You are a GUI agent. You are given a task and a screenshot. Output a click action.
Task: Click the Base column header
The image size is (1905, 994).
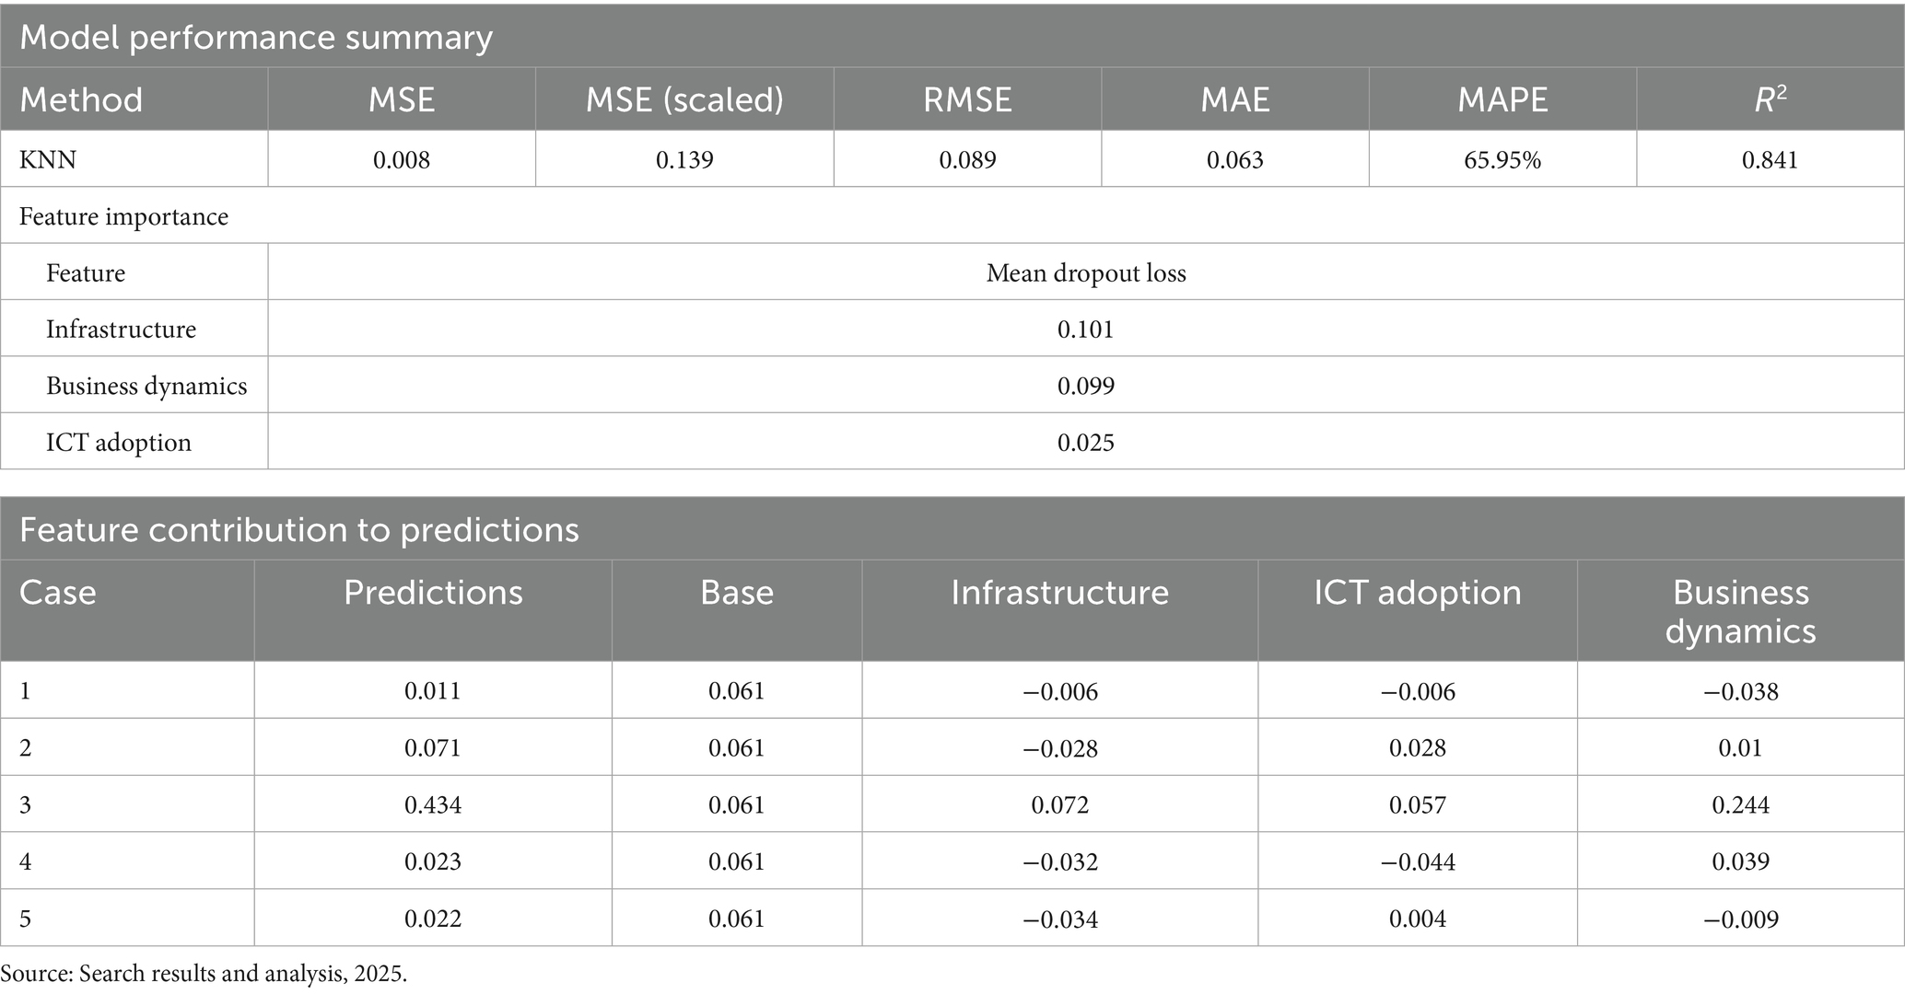point(737,592)
